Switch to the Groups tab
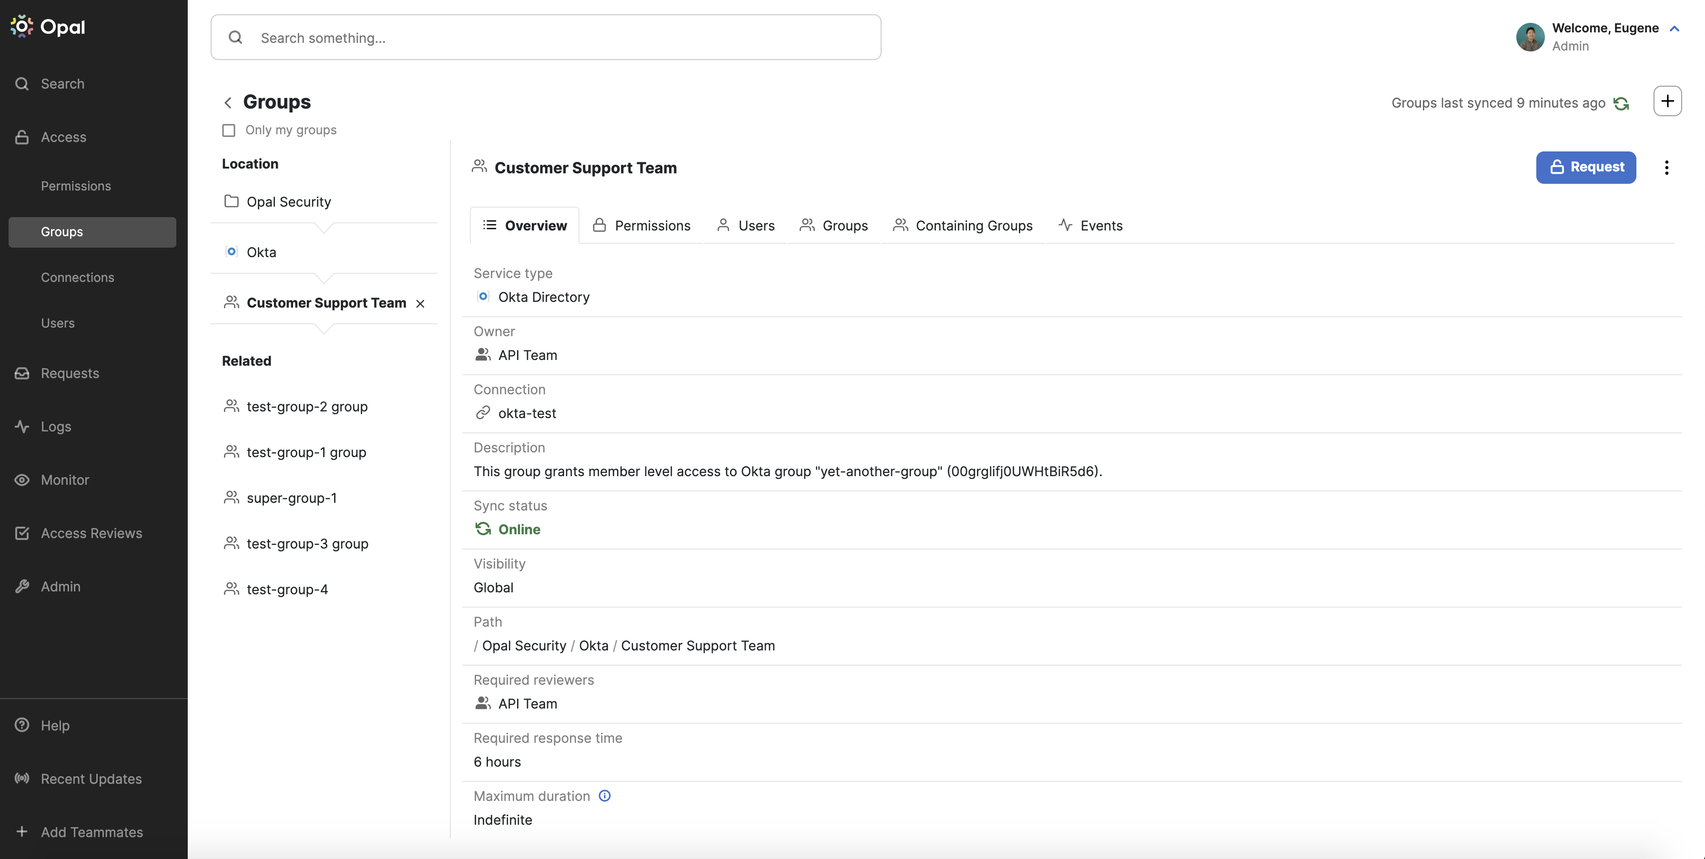Viewport: 1705px width, 859px height. (x=833, y=226)
